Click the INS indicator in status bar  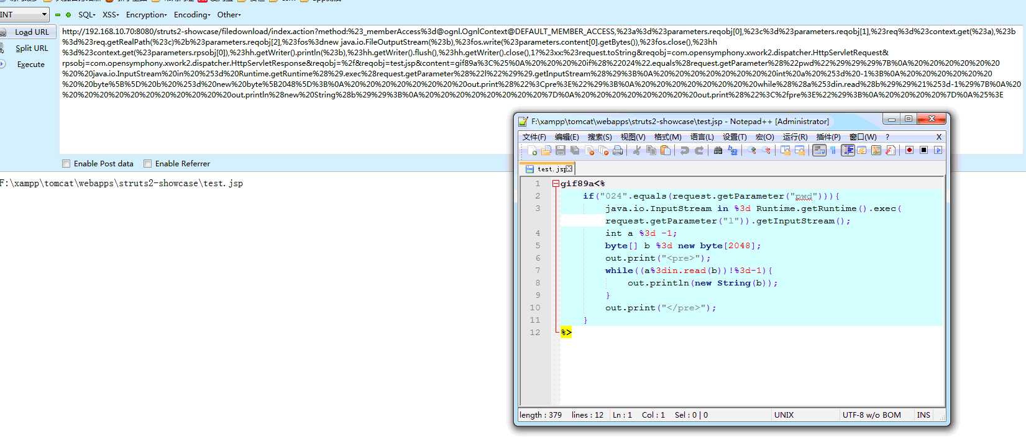[923, 415]
